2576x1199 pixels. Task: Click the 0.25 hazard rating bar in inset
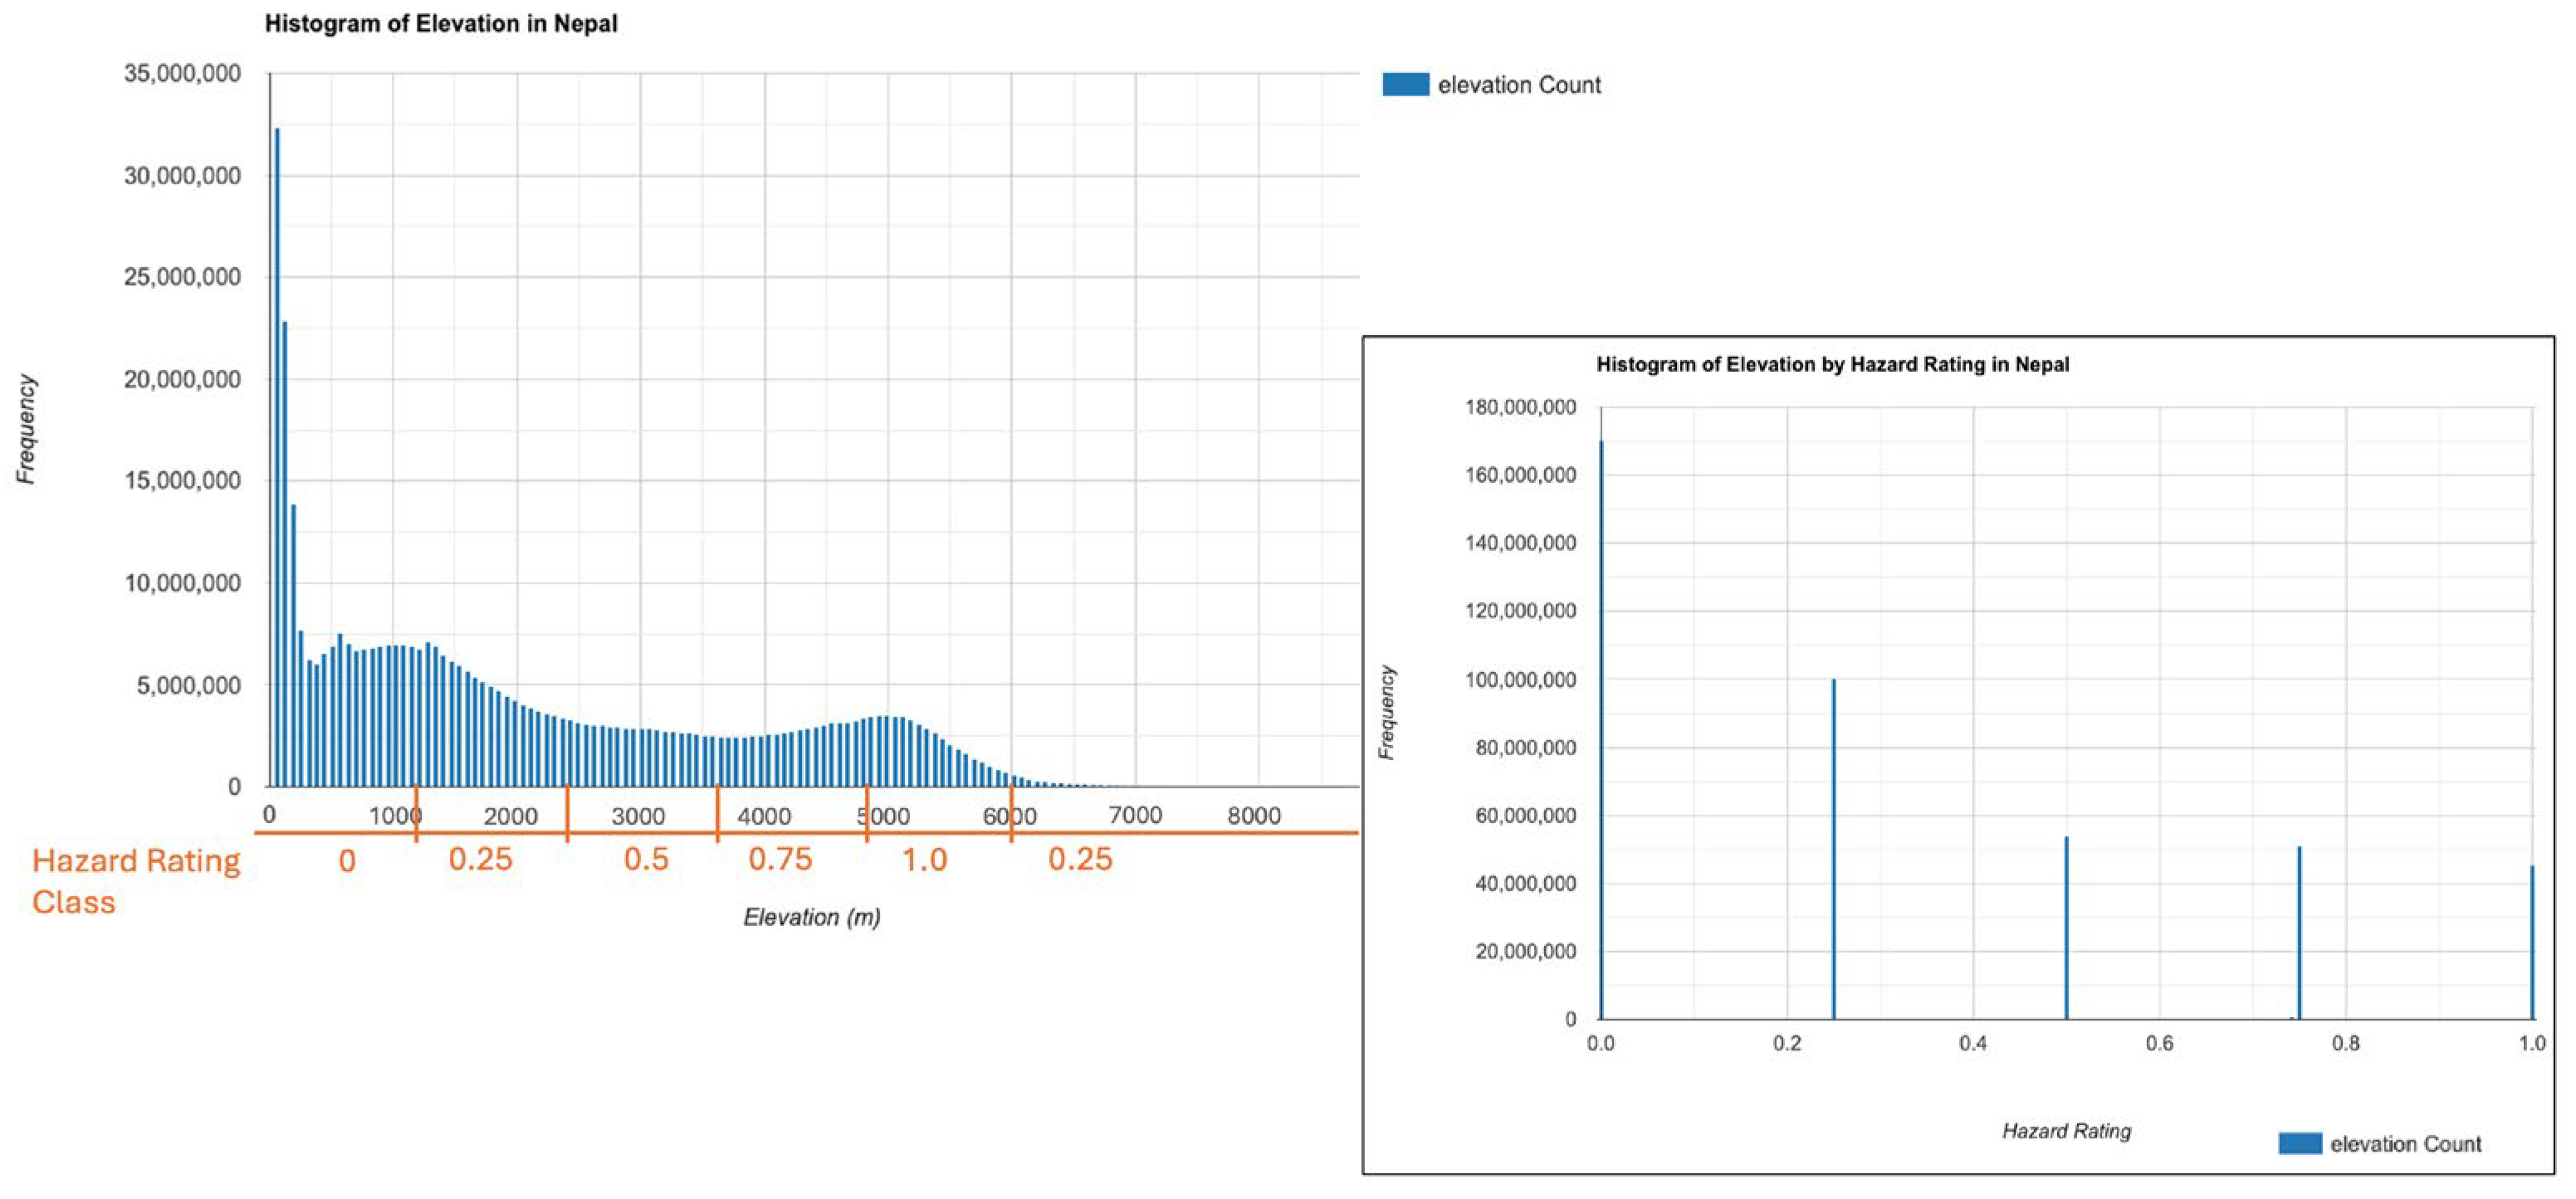[1834, 850]
